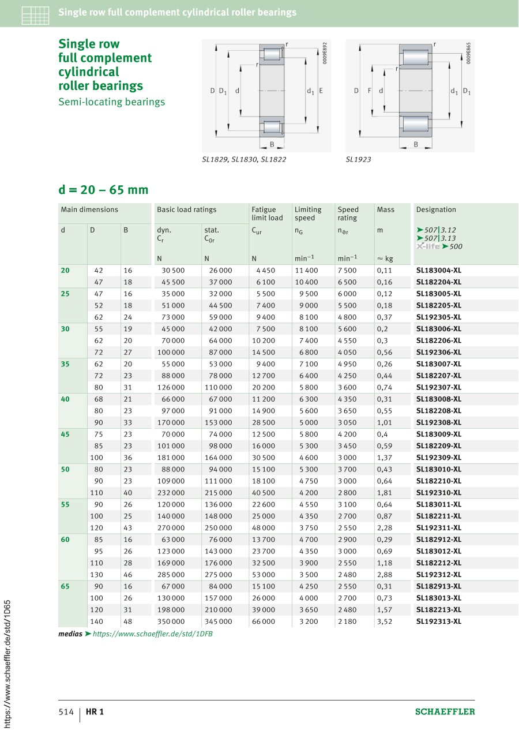Select designation SL183008-XL
The height and width of the screenshot is (734, 519).
(x=439, y=399)
